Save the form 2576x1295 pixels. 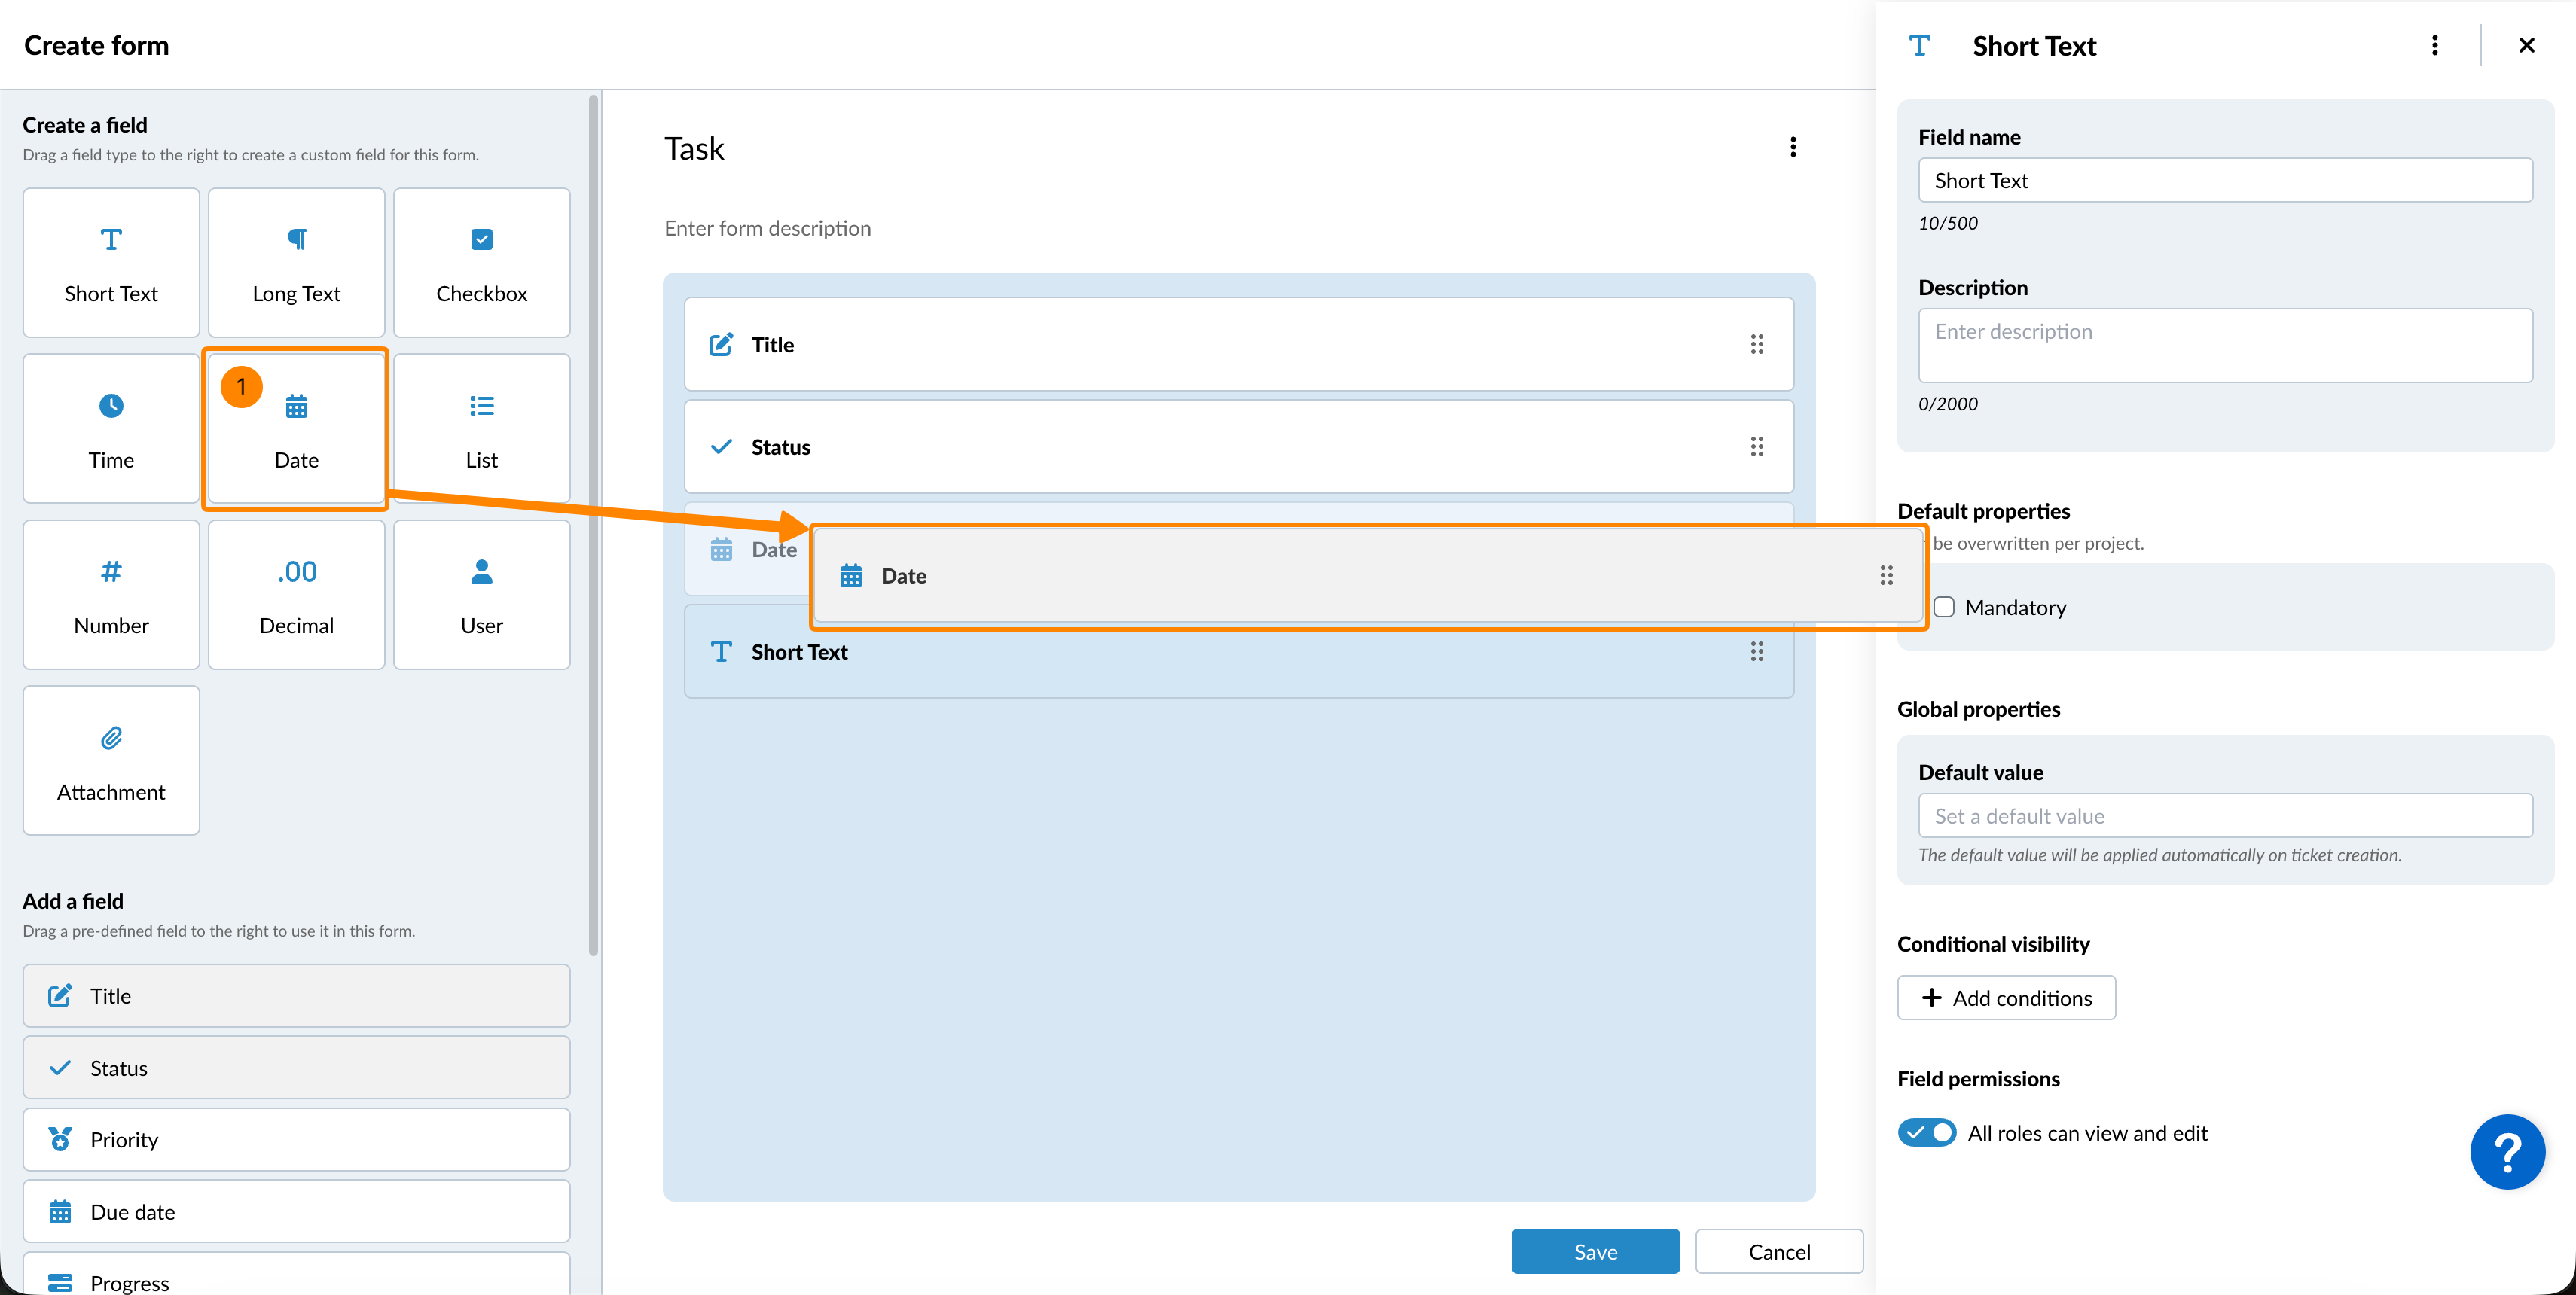1595,1251
